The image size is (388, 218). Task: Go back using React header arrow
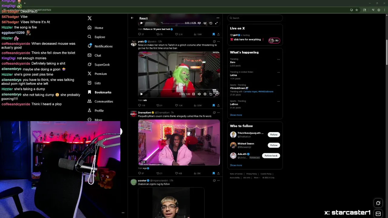coord(132,18)
